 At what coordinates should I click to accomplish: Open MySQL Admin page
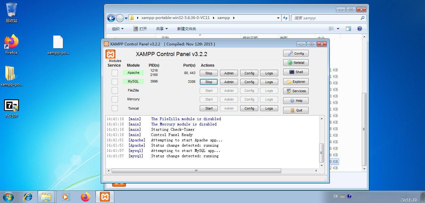coord(229,82)
